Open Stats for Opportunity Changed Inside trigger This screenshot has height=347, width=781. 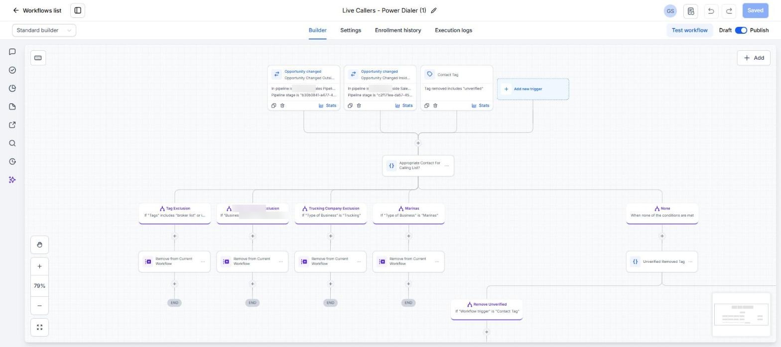coord(404,106)
